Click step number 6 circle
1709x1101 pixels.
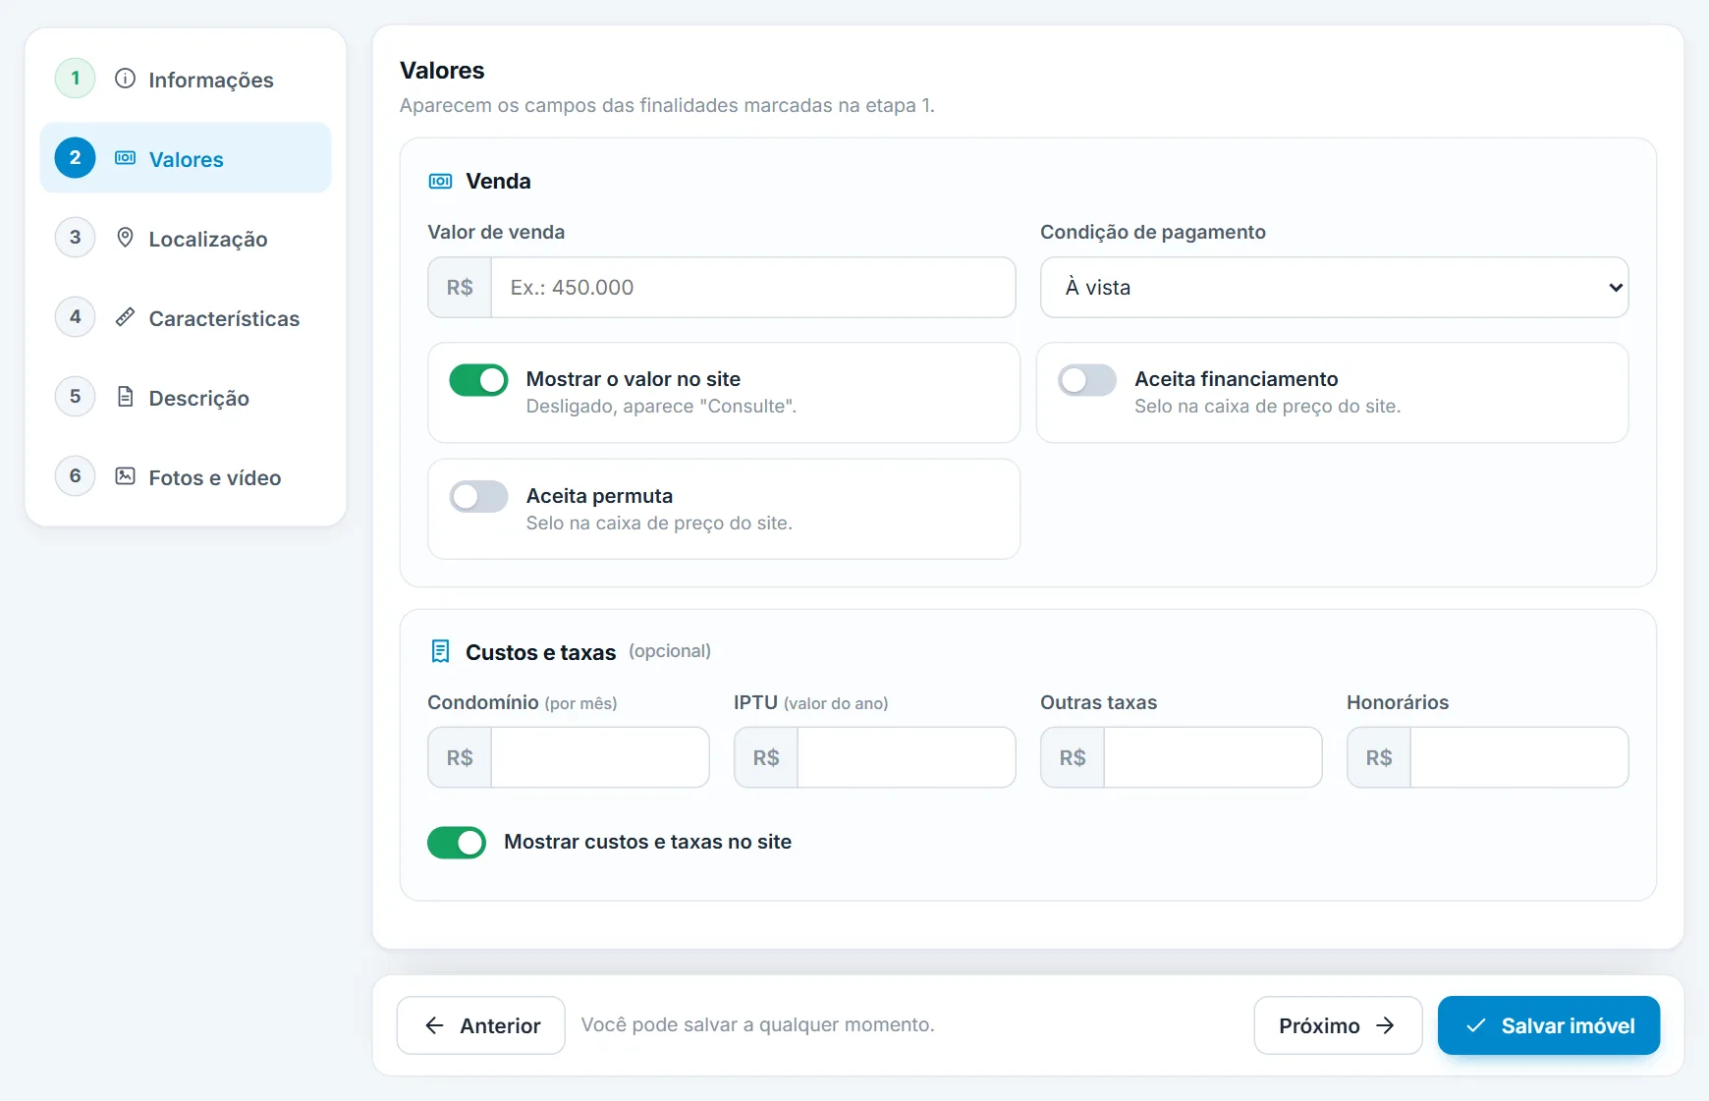click(x=75, y=476)
